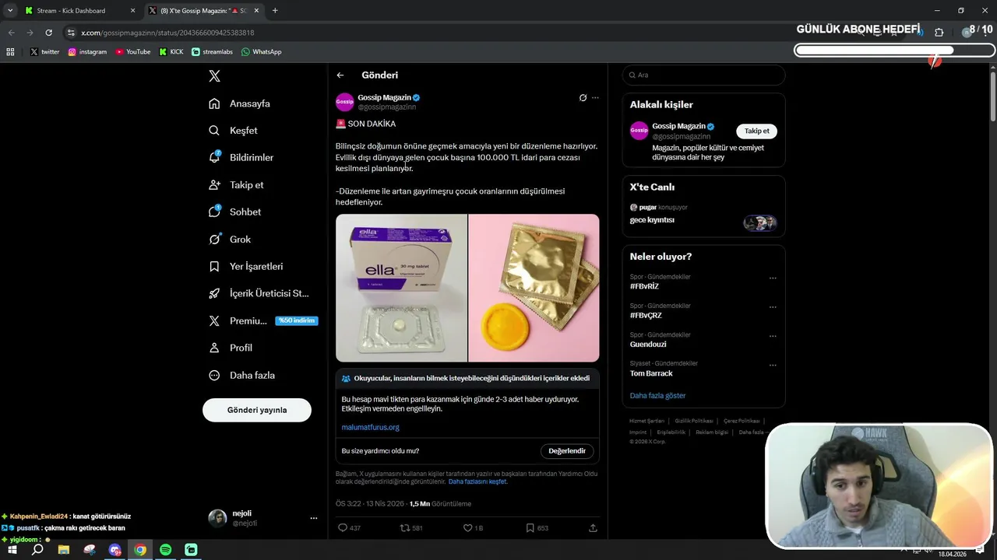Open apps grid in bookmarks bar
This screenshot has height=560, width=997.
pos(10,52)
